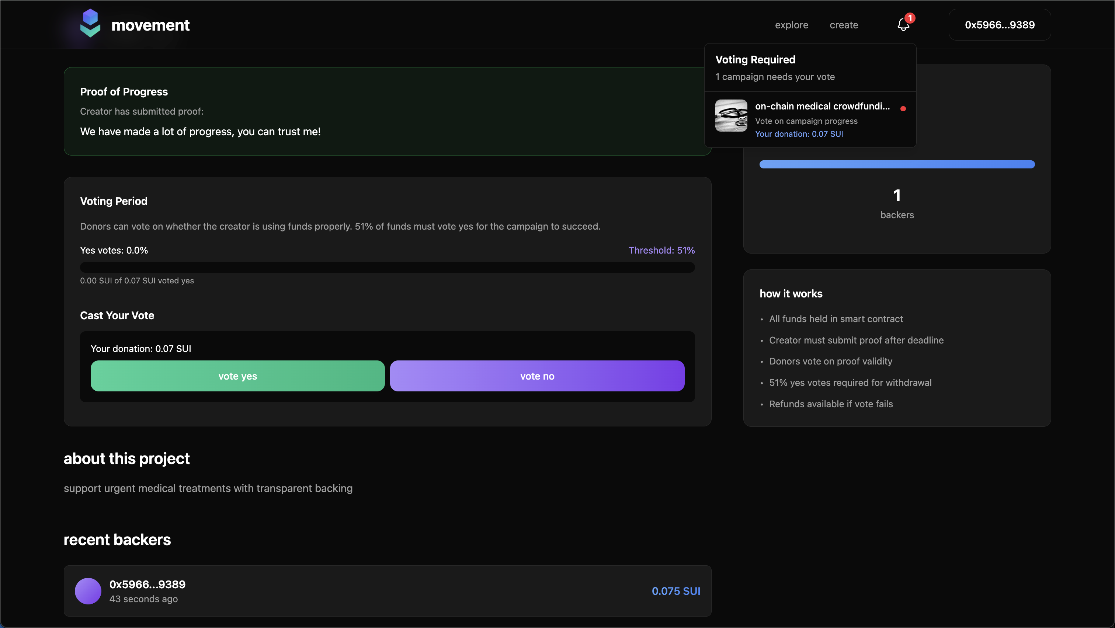Click the movement cube logo icon
Image resolution: width=1115 pixels, height=628 pixels.
point(90,23)
